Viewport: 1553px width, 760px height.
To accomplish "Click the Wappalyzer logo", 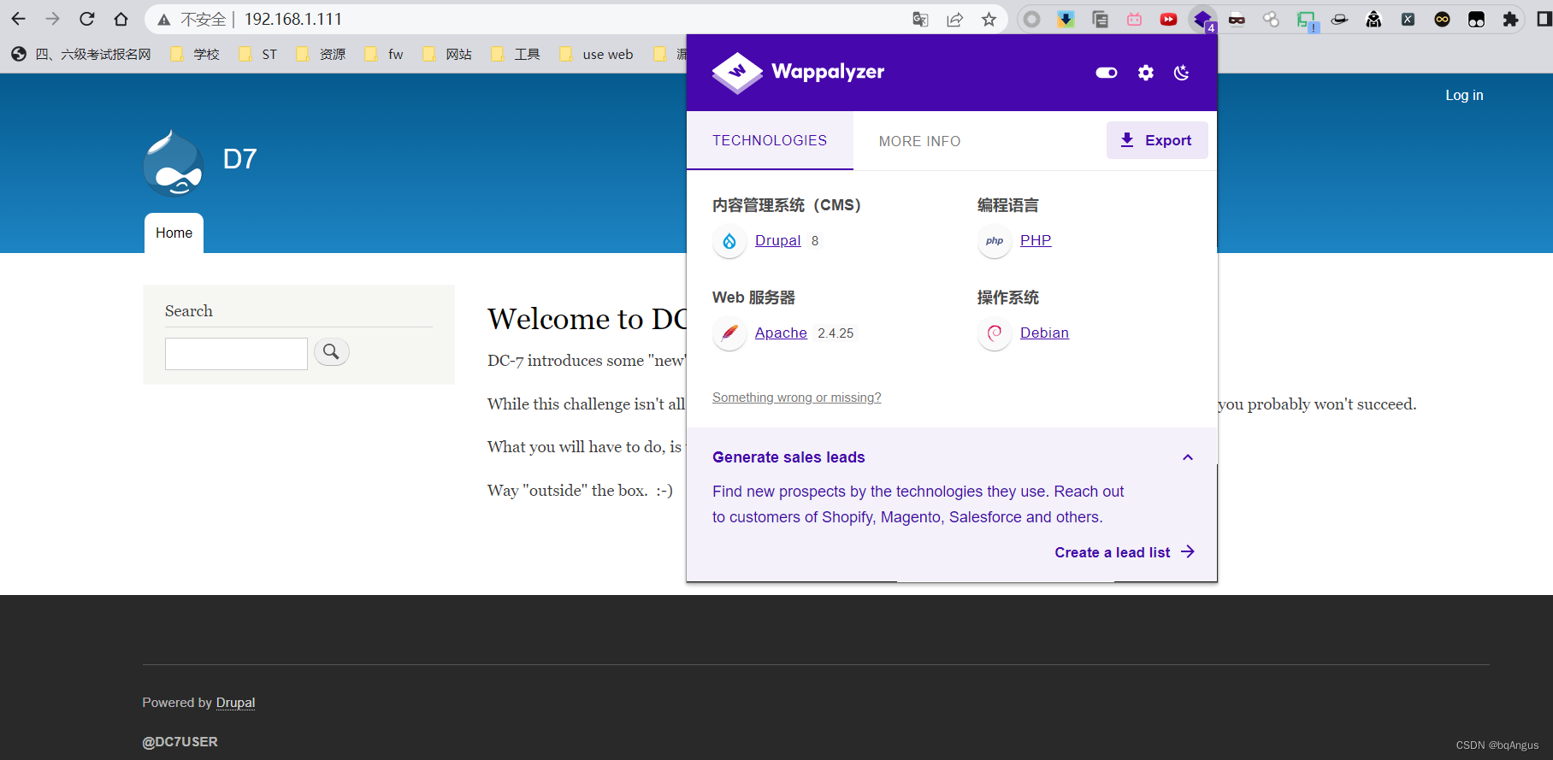I will click(x=798, y=73).
